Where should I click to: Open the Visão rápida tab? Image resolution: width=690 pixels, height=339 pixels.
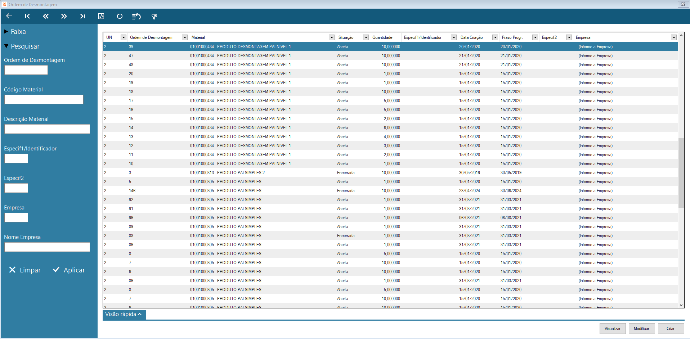tap(124, 314)
